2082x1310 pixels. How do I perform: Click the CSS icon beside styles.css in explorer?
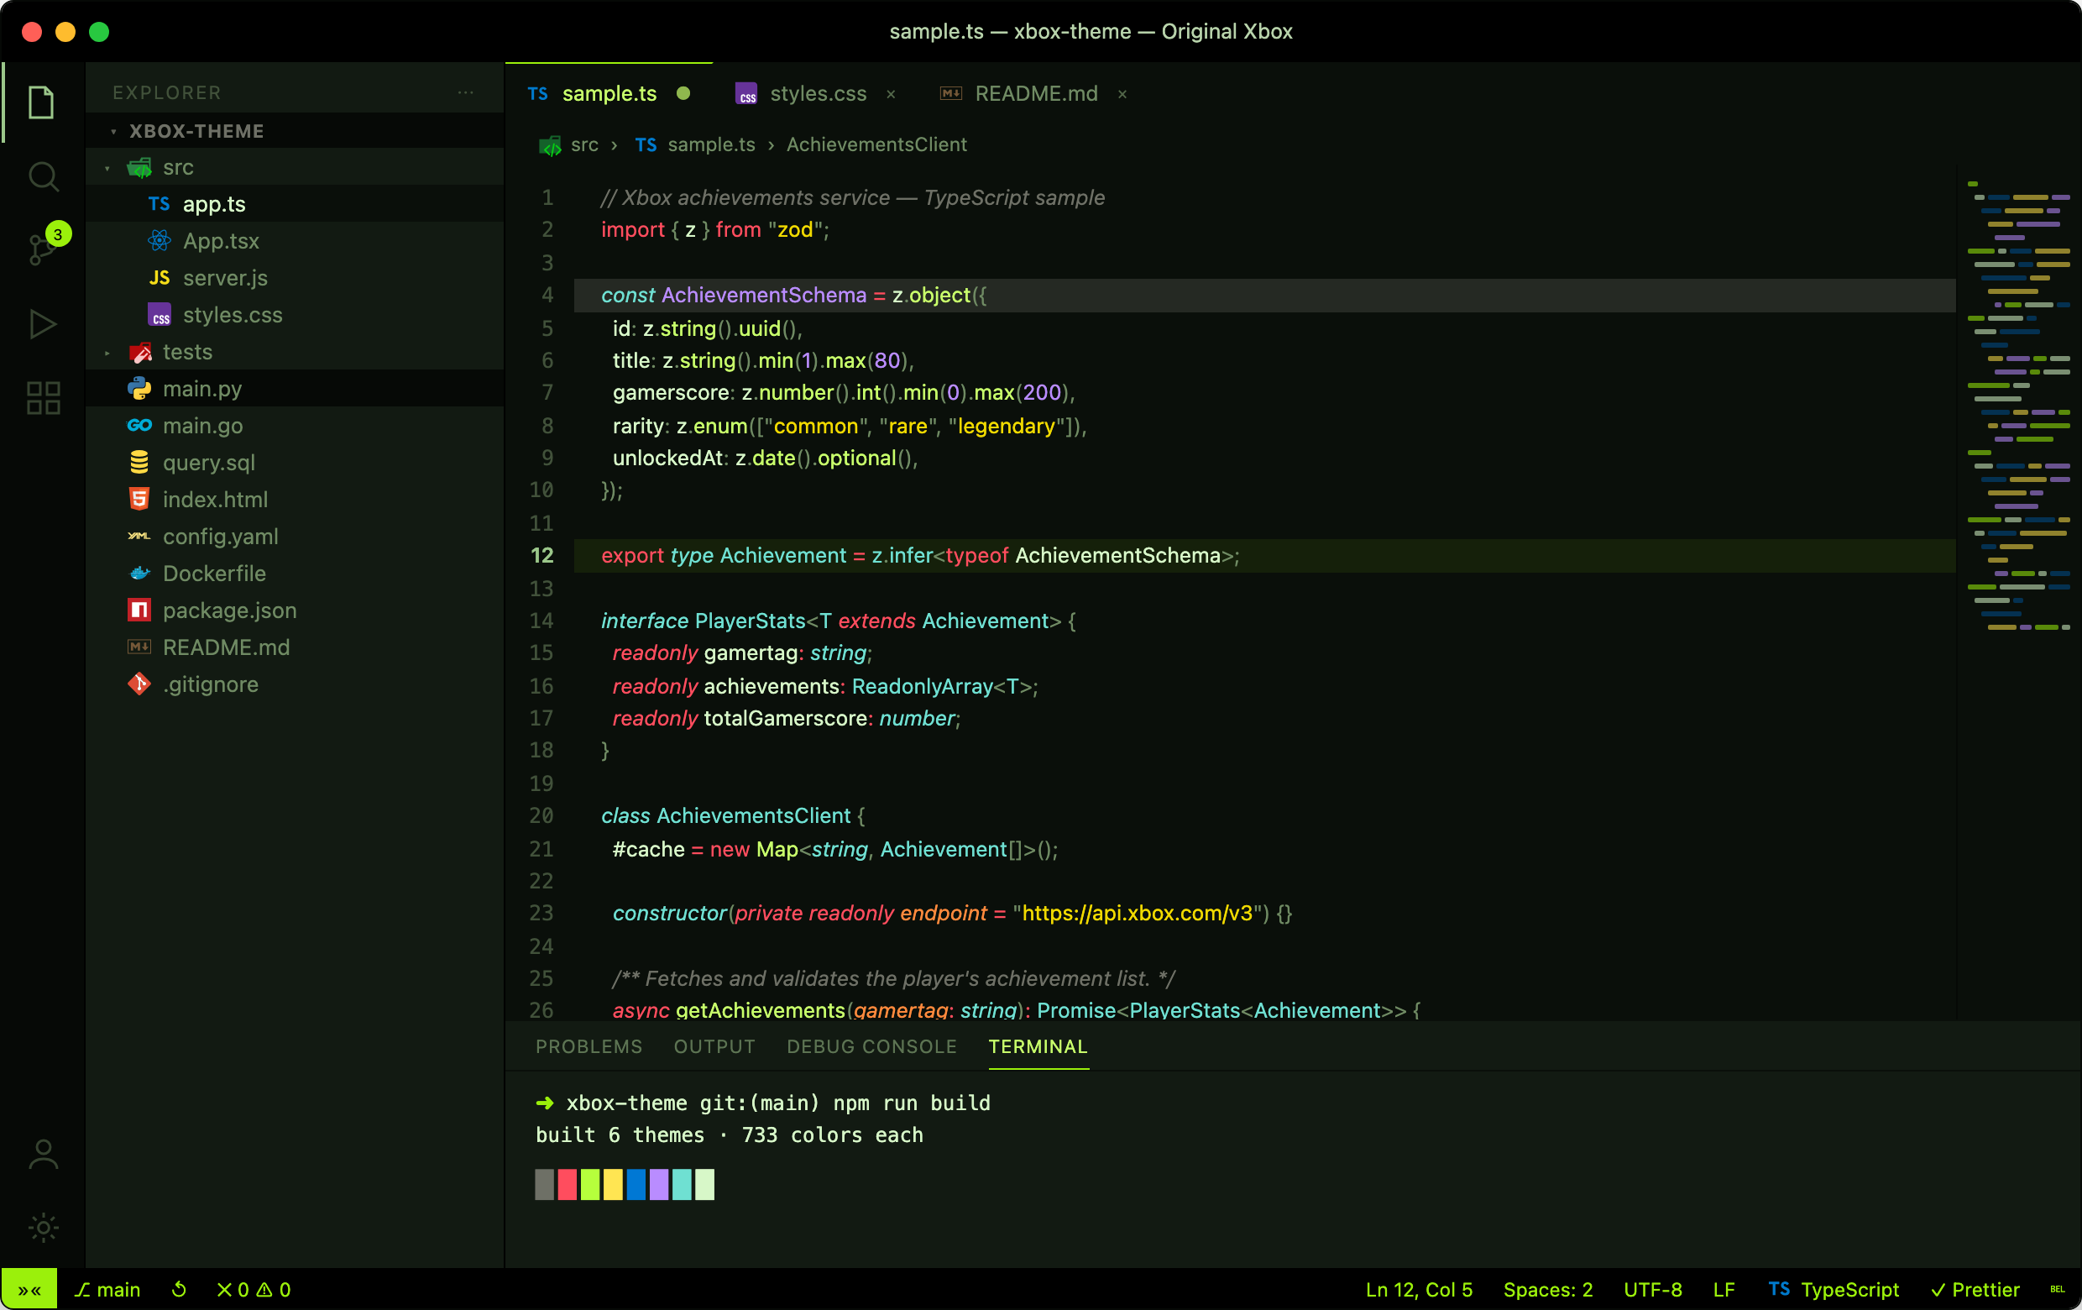pos(160,315)
